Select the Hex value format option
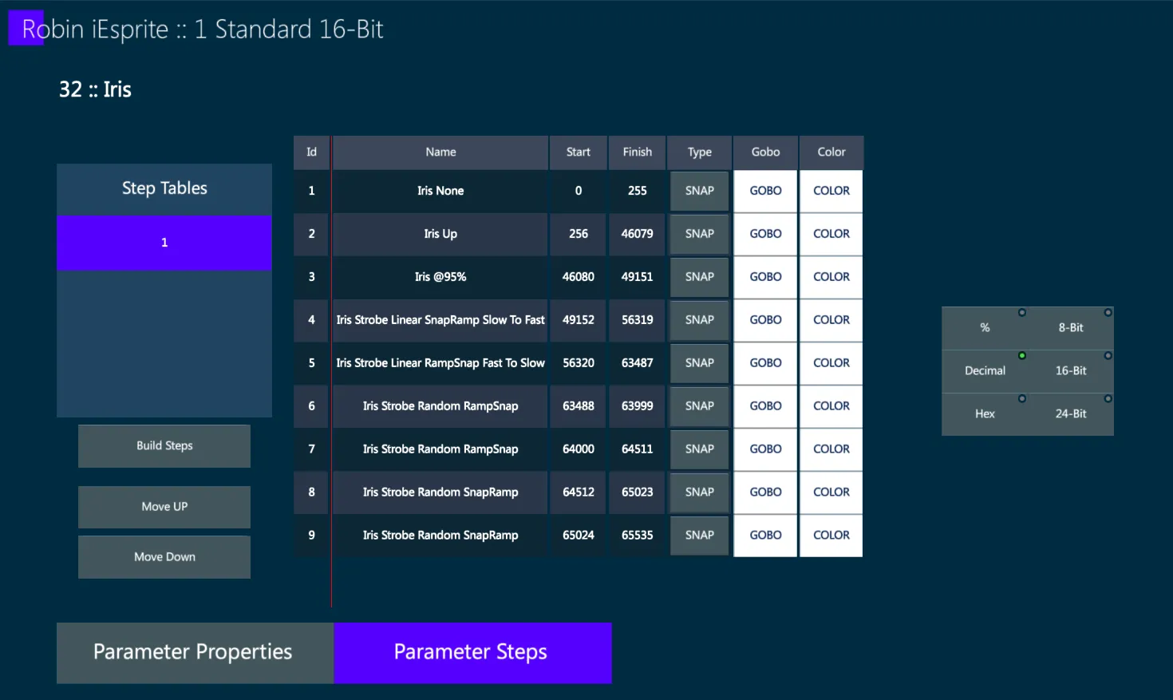1173x700 pixels. pos(985,414)
